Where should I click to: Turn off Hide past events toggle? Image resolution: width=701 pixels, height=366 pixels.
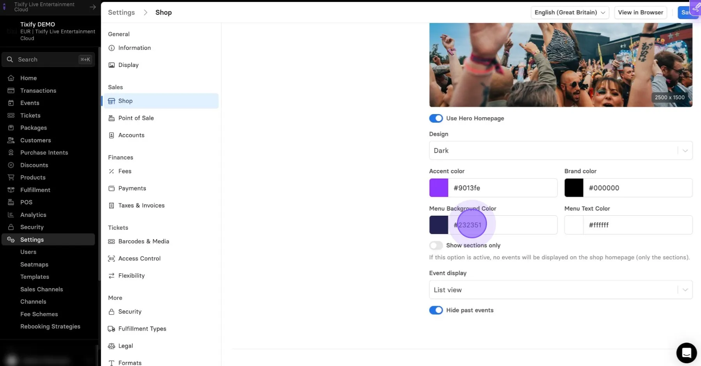[x=436, y=310]
